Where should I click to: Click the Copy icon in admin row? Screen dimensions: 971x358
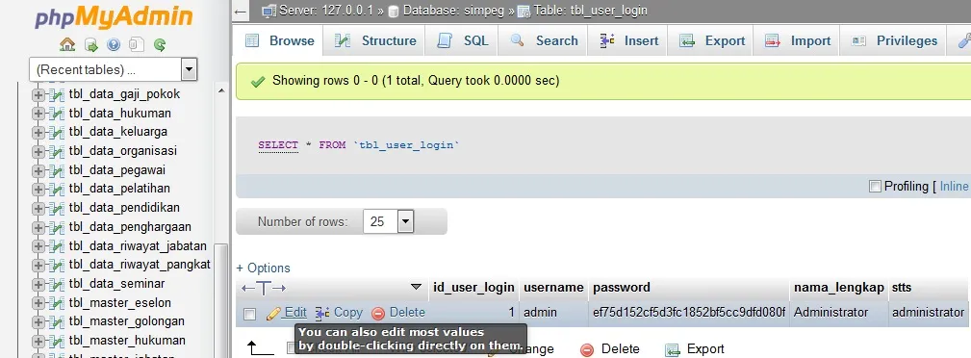pos(322,314)
